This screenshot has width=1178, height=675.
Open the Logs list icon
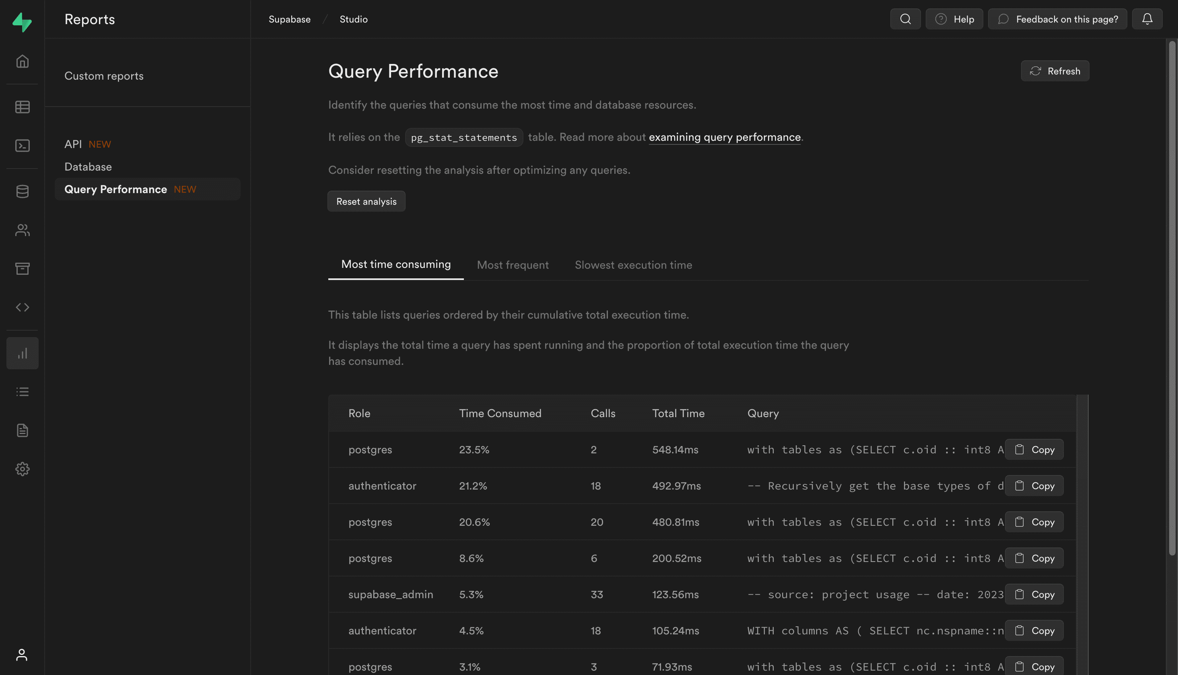22,392
